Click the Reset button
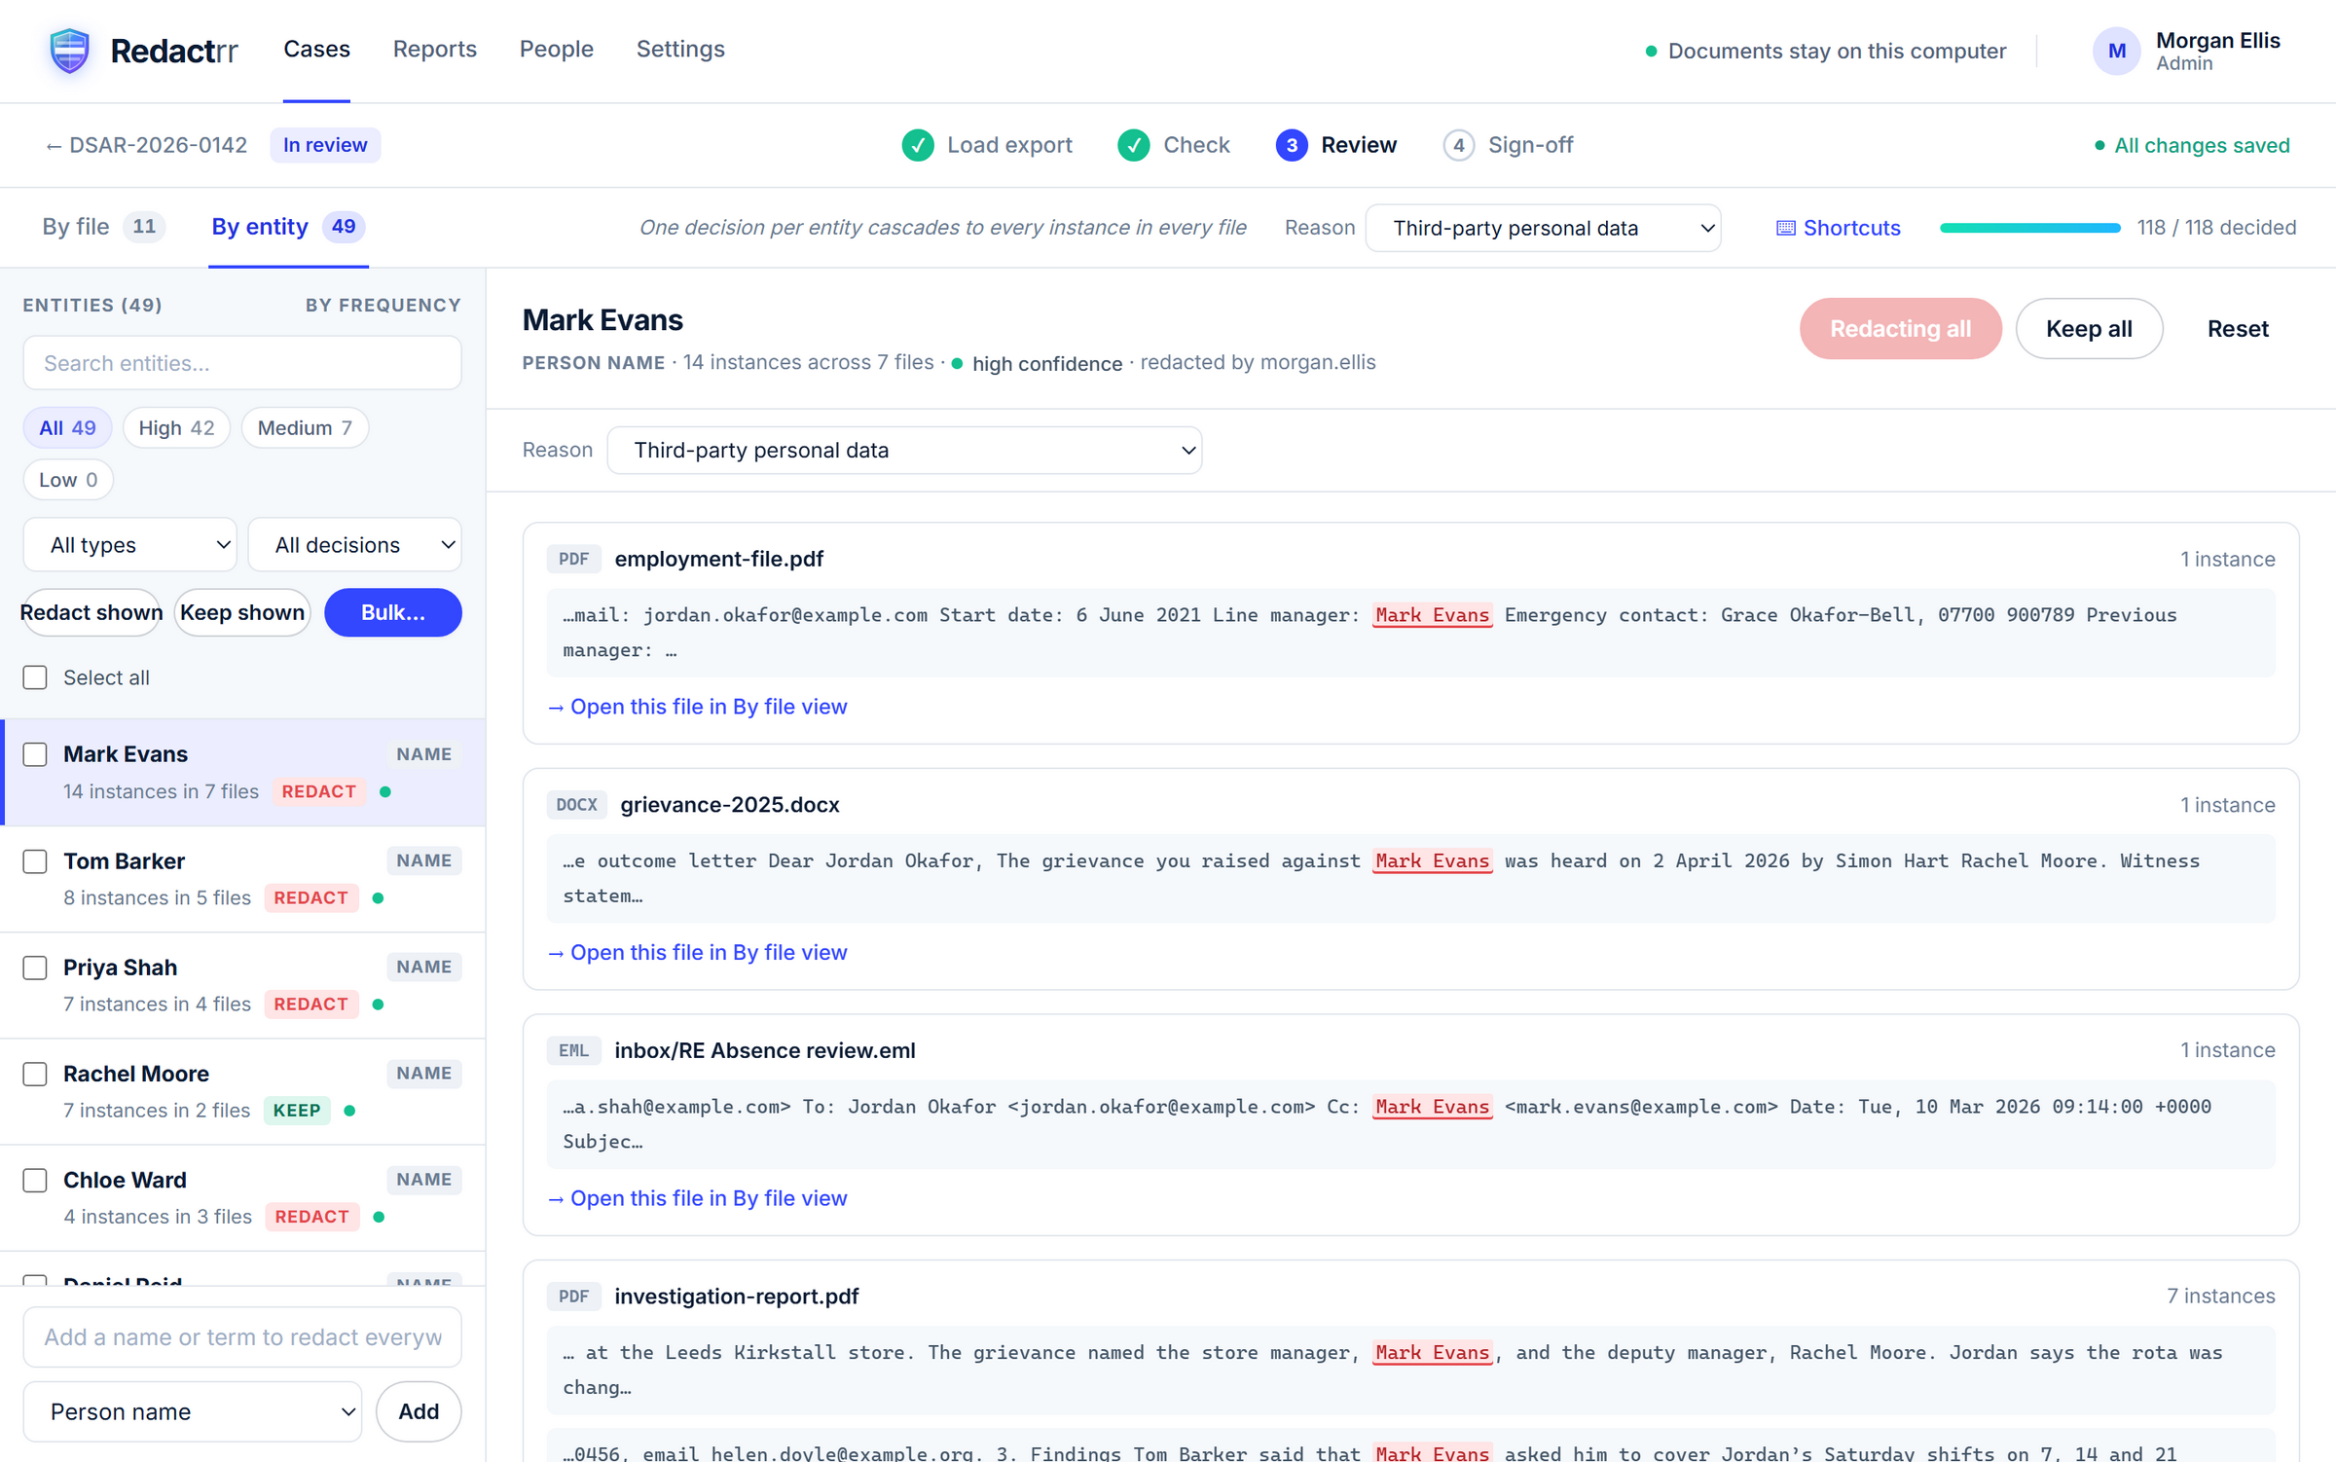 [2237, 329]
